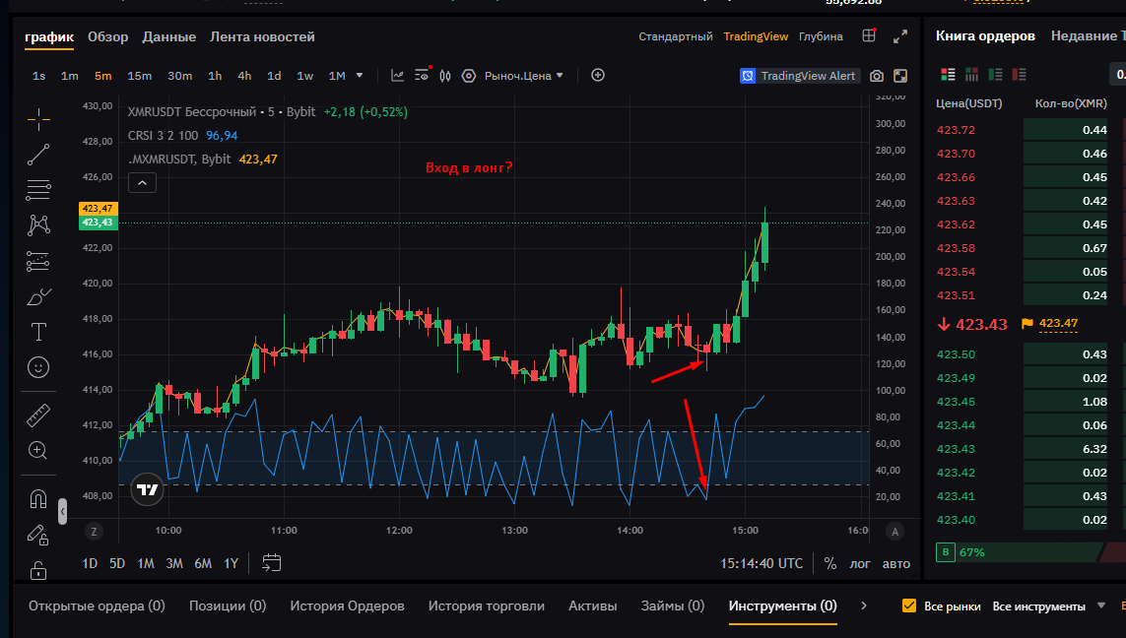Select combined order book view
Viewport: 1126px width, 638px height.
(948, 74)
